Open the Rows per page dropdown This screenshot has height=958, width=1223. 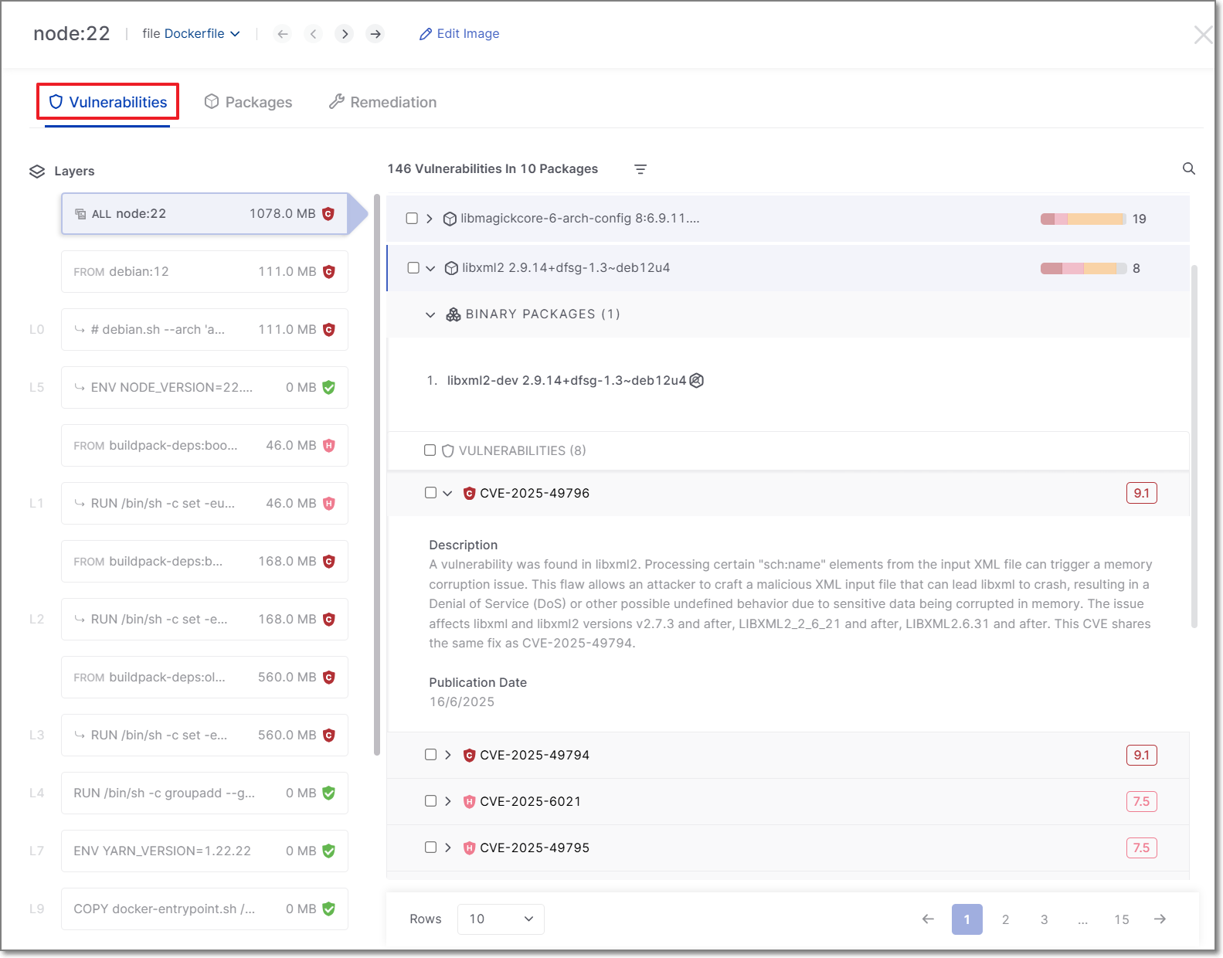tap(501, 919)
